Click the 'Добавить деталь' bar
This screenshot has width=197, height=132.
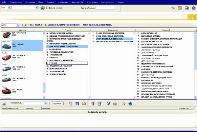point(97,112)
